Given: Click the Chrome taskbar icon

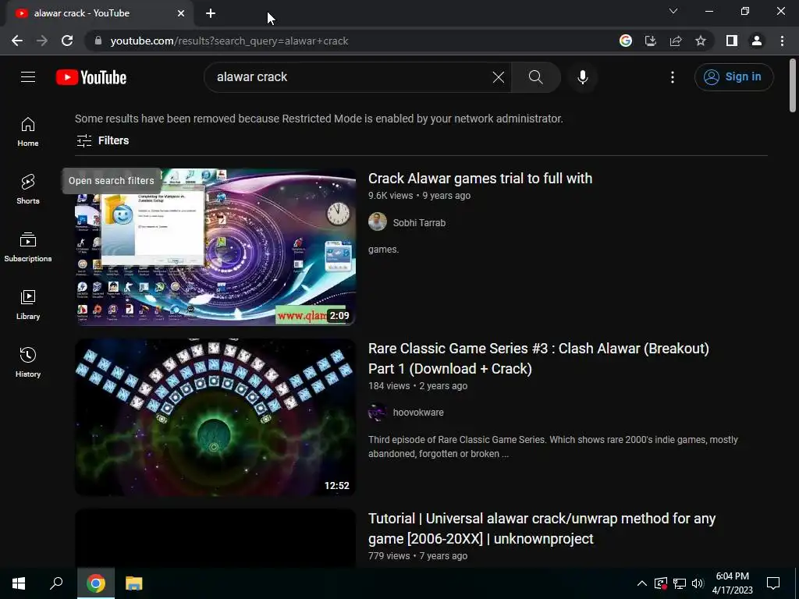Looking at the screenshot, I should [96, 583].
